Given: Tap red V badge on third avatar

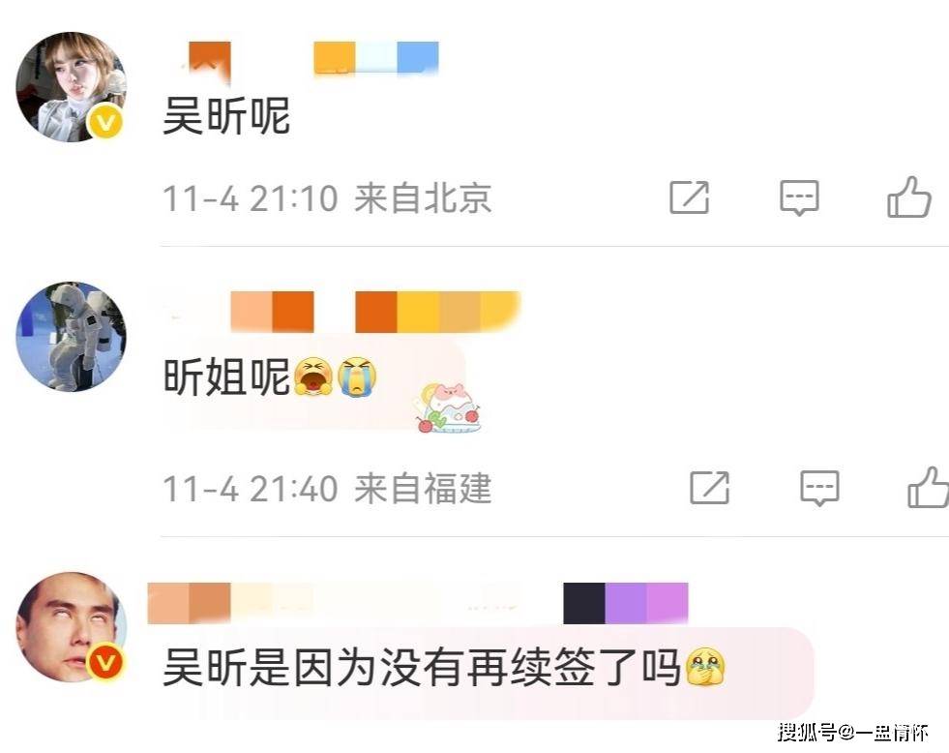Looking at the screenshot, I should point(105,662).
